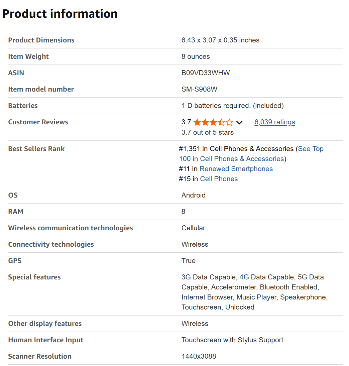This screenshot has width=349, height=366.
Task: Open the Renewed Smartphones category link
Action: [236, 169]
